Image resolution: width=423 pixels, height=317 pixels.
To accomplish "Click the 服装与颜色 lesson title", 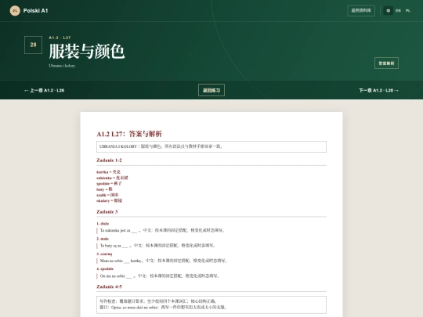I will point(87,51).
